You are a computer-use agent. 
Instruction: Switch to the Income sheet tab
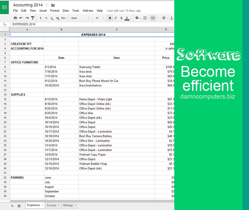pyautogui.click(x=51, y=205)
